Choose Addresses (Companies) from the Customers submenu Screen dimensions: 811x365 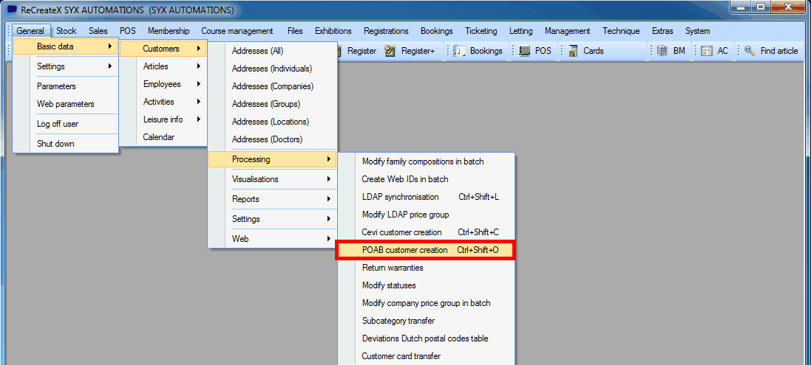pos(272,86)
